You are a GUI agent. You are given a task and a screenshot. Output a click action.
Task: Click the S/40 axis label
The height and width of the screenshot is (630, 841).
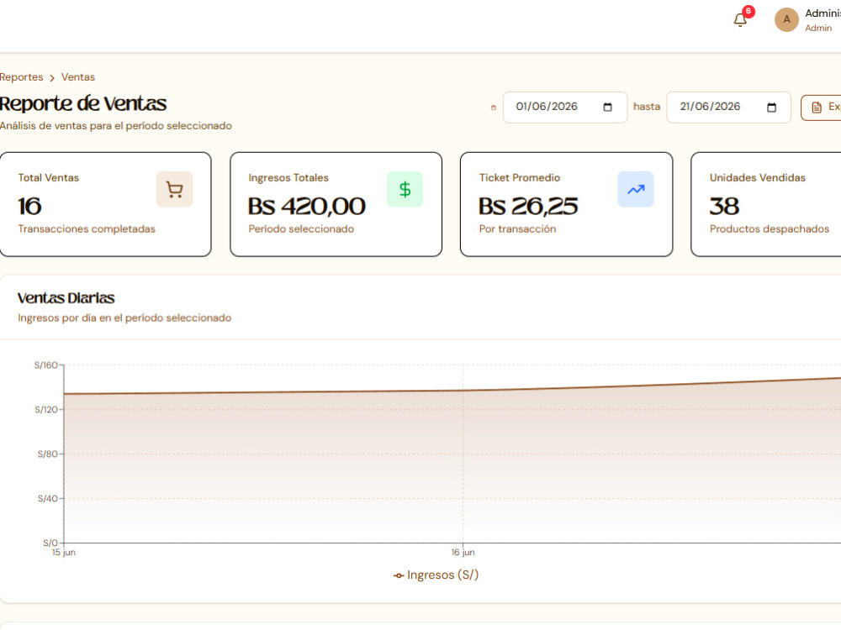[48, 499]
